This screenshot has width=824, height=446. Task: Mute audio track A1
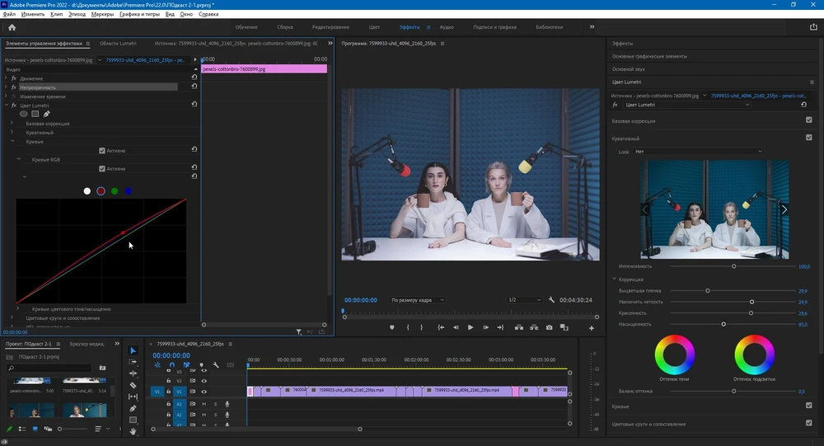pyautogui.click(x=204, y=404)
